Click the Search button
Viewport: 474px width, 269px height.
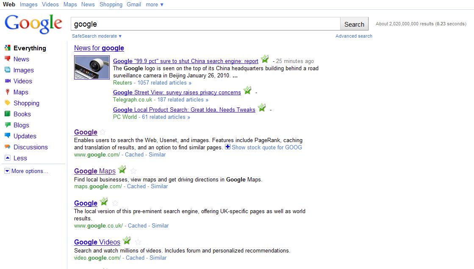354,24
